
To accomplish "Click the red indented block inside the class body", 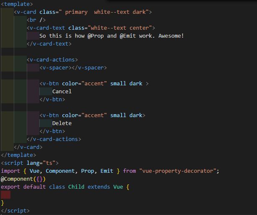I will tap(5, 195).
